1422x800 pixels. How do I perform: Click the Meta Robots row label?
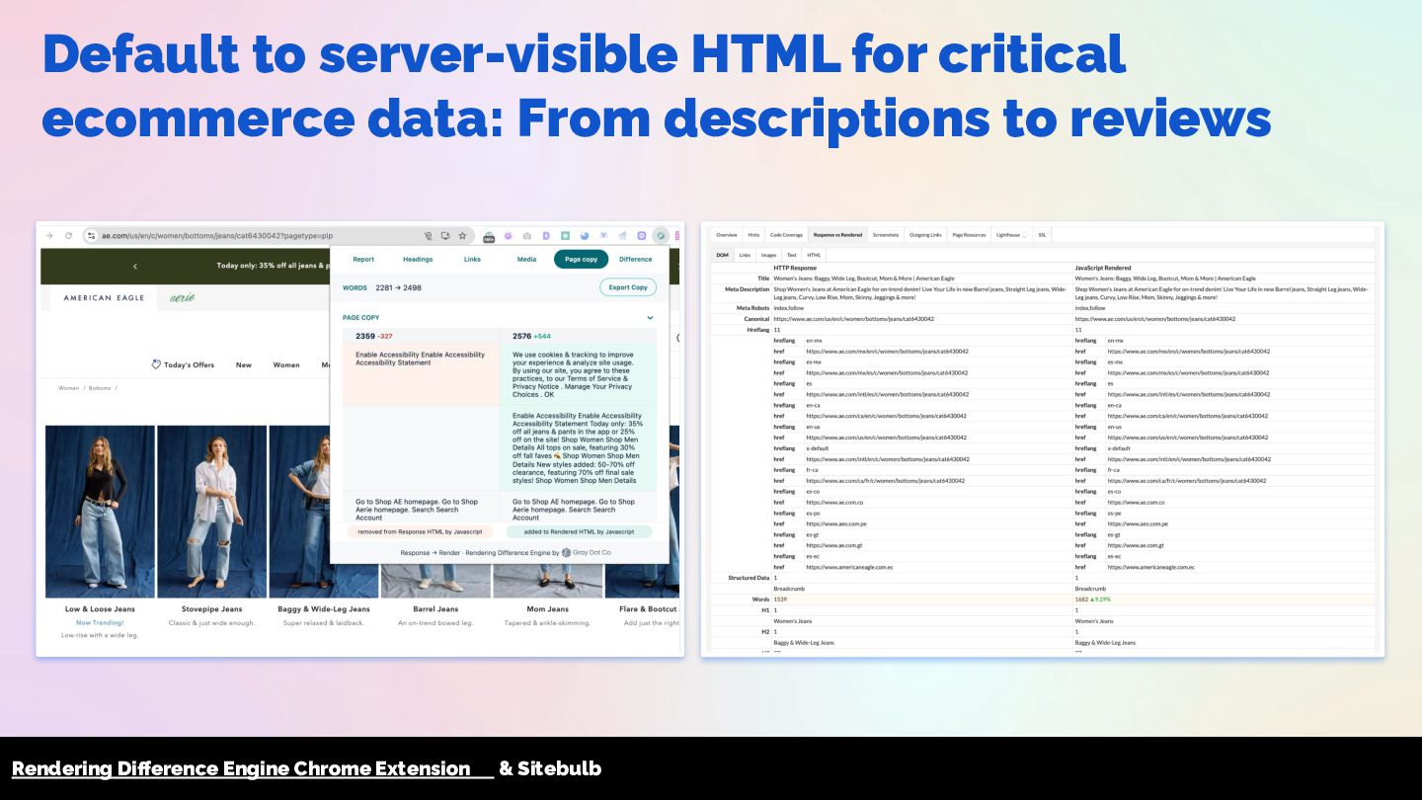[x=753, y=308]
